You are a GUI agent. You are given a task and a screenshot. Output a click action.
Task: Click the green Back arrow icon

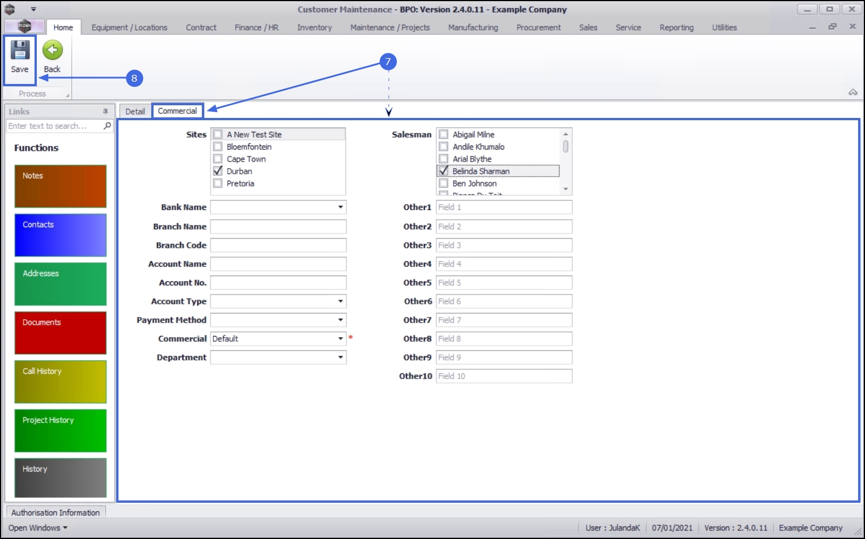click(x=52, y=51)
